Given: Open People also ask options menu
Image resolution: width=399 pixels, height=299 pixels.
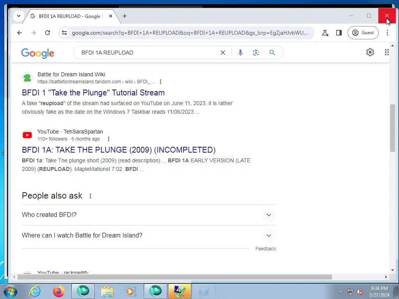Looking at the screenshot, I should click(x=90, y=196).
